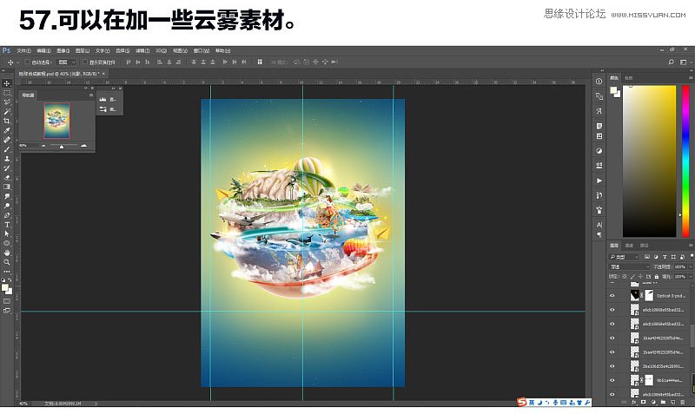Screen dimensions: 695x414
Task: Open the Auto-Select layer/group dropdown
Action: (x=67, y=62)
